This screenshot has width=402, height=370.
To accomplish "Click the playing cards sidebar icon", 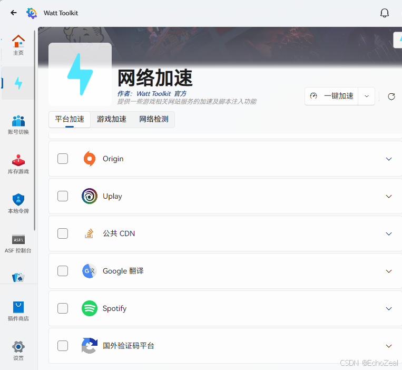I will tap(18, 277).
